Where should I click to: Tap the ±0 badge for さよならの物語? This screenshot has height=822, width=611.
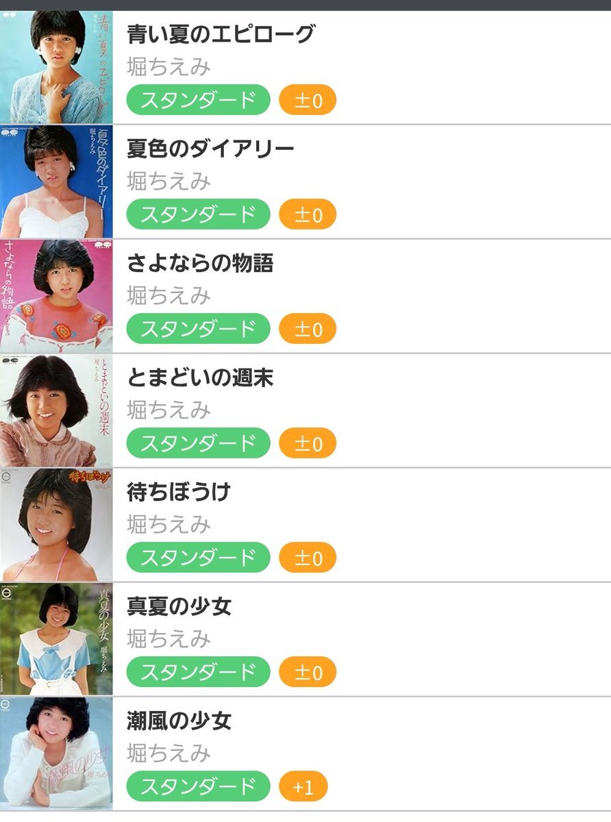click(308, 329)
